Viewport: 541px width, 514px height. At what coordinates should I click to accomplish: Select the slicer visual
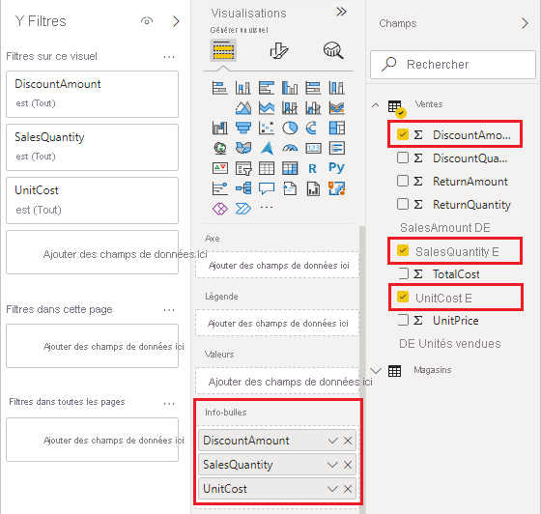coord(243,168)
